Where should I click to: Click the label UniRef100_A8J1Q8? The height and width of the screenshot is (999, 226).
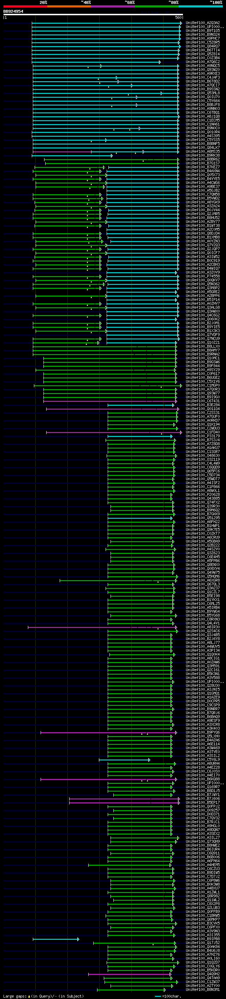(x=203, y=116)
